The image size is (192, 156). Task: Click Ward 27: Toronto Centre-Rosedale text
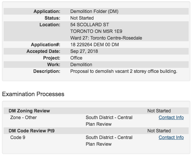(x=106, y=38)
